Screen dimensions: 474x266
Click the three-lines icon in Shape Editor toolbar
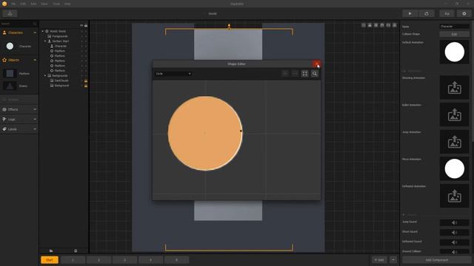coord(295,74)
